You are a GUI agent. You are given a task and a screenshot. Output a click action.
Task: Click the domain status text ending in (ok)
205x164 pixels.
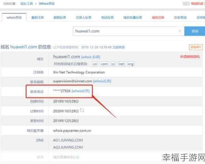click(66, 157)
